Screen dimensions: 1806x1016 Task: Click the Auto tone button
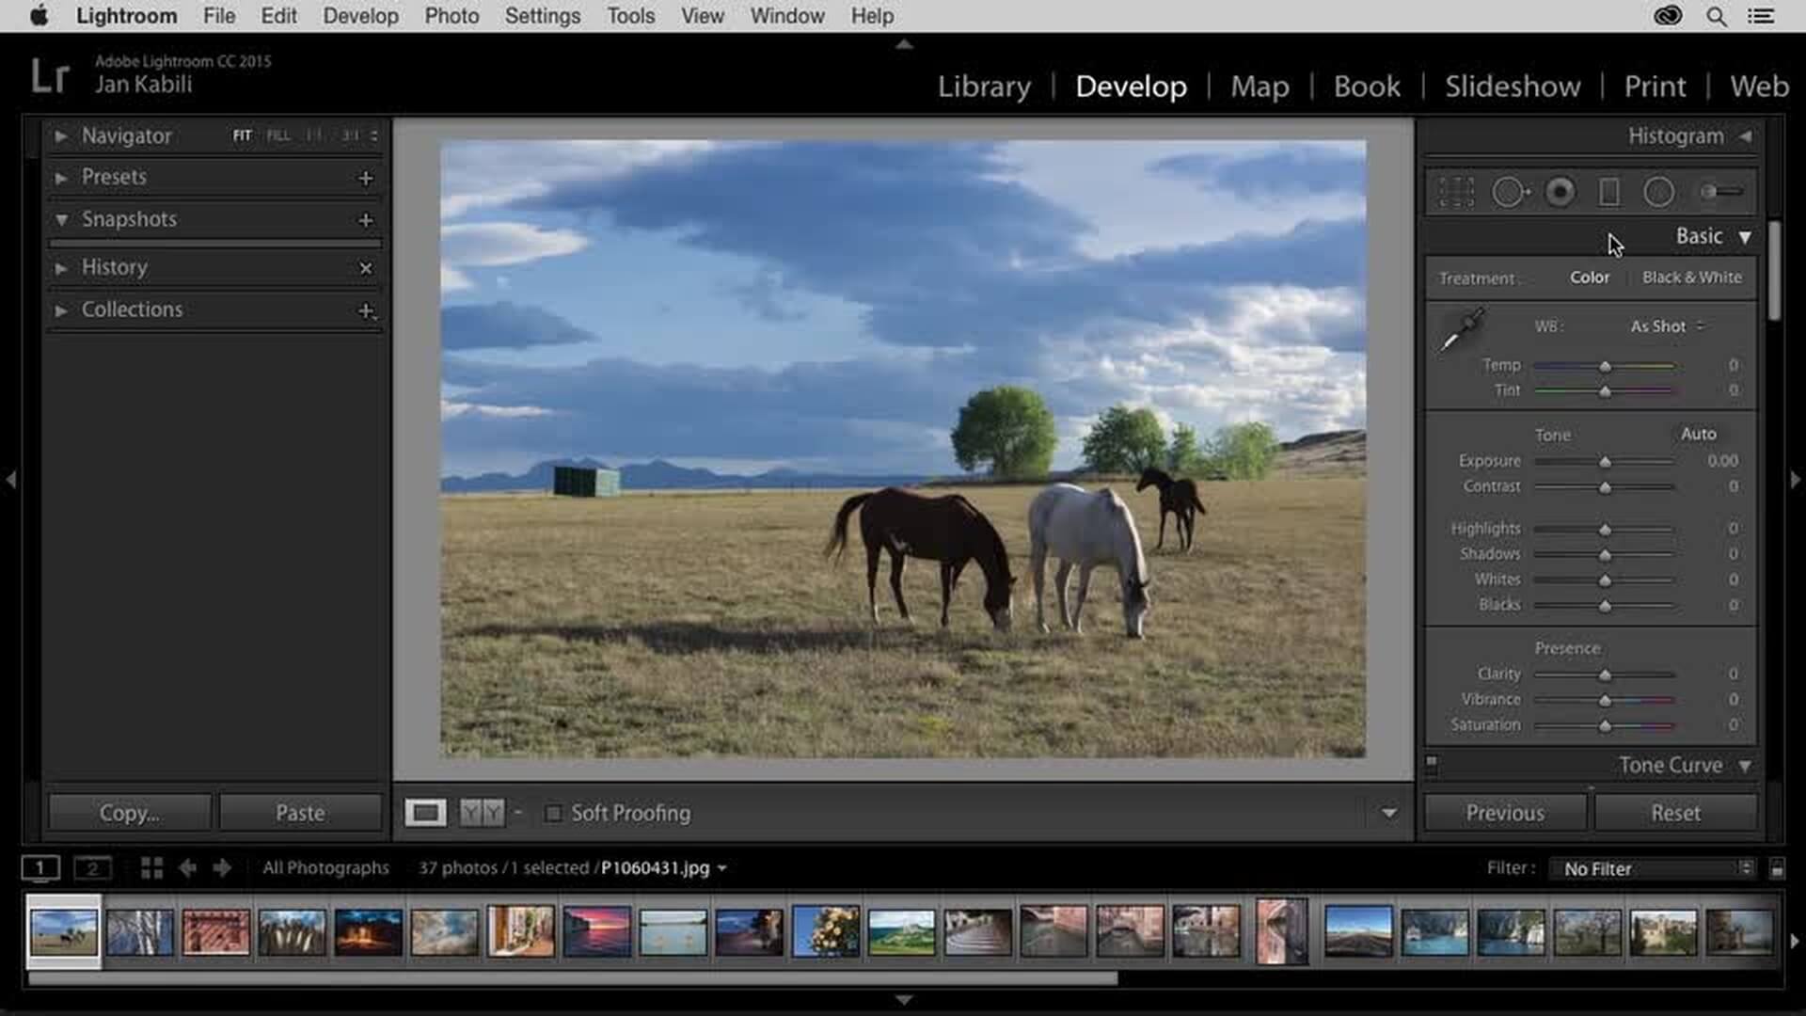coord(1700,434)
